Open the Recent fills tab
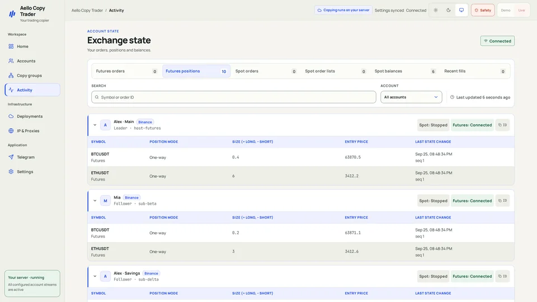Screen dimensions: 537x302 [x=475, y=71]
